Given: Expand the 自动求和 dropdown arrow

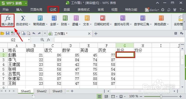Looking at the screenshot, I should click(30, 24).
